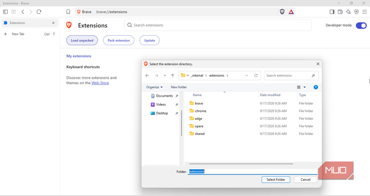
Task: Open recent locations chevron in dialog
Action: coord(165,76)
